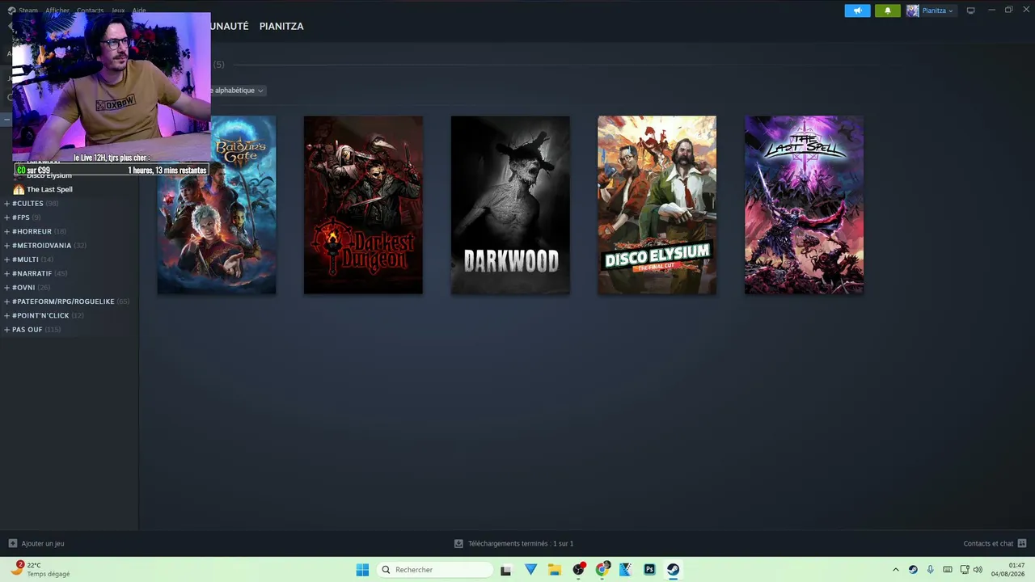Open Contacts et chat

point(988,543)
